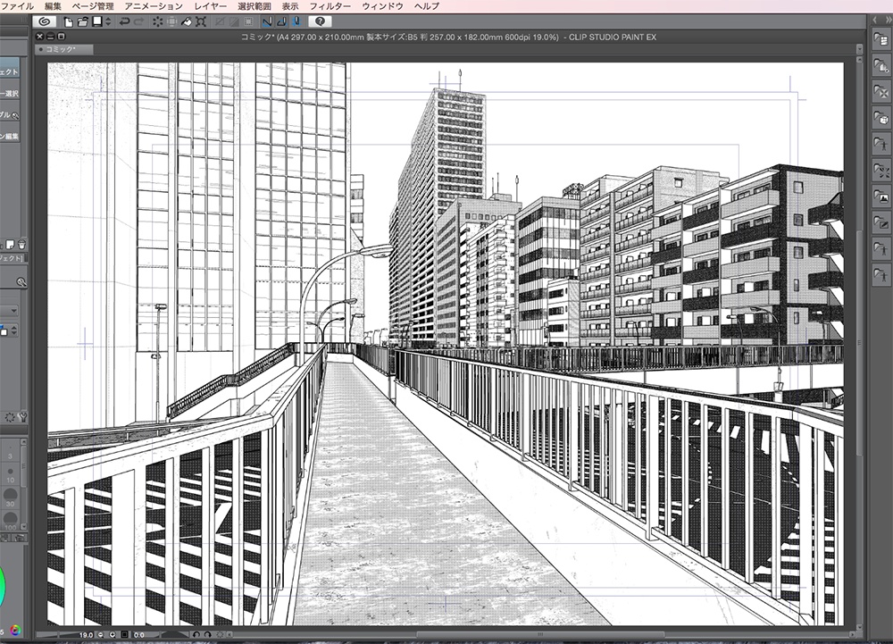Select the size 30 brush thumbnail on left
Screen dimensions: 893x644
[11, 497]
